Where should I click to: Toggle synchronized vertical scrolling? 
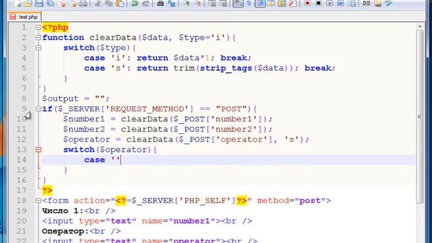[x=212, y=3]
